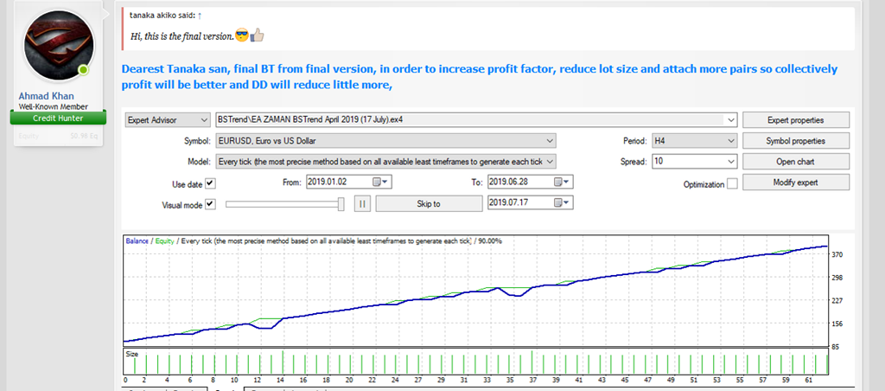Open the Period H4 dropdown
This screenshot has width=885, height=391.
click(x=694, y=141)
